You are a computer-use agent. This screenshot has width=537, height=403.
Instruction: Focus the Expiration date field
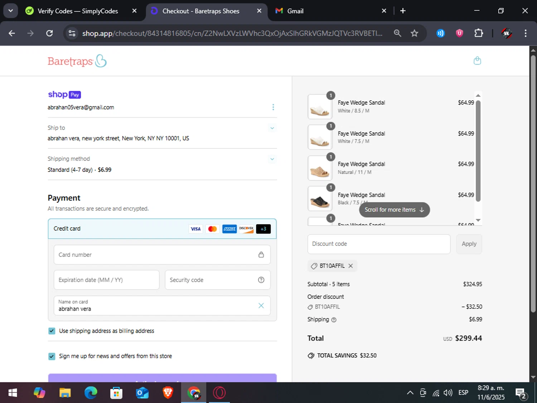click(106, 280)
